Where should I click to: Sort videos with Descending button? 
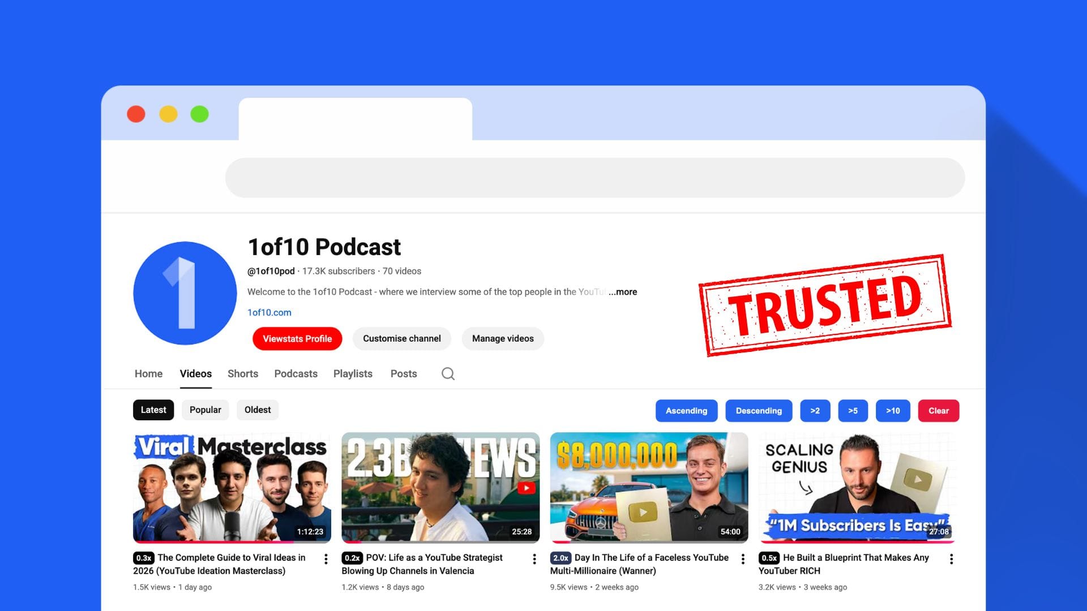759,411
